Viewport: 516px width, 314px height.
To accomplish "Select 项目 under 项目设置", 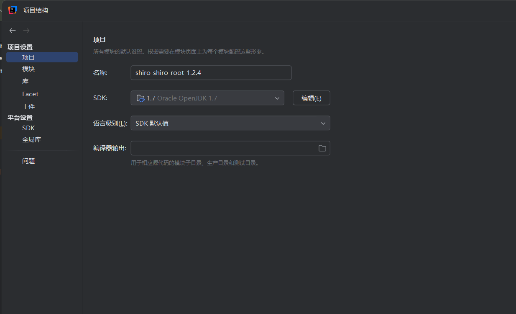I will pos(28,57).
